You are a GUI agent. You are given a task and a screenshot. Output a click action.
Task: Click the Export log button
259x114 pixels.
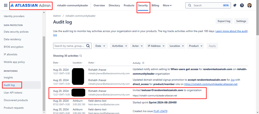[x=224, y=21]
